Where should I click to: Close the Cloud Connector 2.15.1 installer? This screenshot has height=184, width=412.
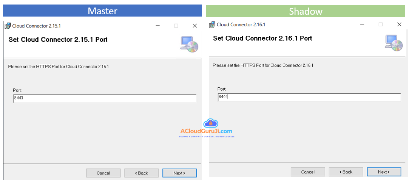[x=194, y=26]
